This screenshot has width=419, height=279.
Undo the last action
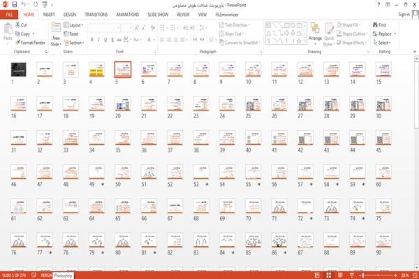pos(24,5)
